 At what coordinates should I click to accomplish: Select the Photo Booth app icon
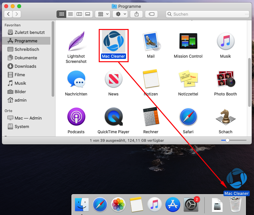[x=225, y=79]
